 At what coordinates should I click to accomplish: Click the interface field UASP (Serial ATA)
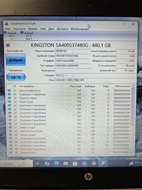(x=73, y=61)
